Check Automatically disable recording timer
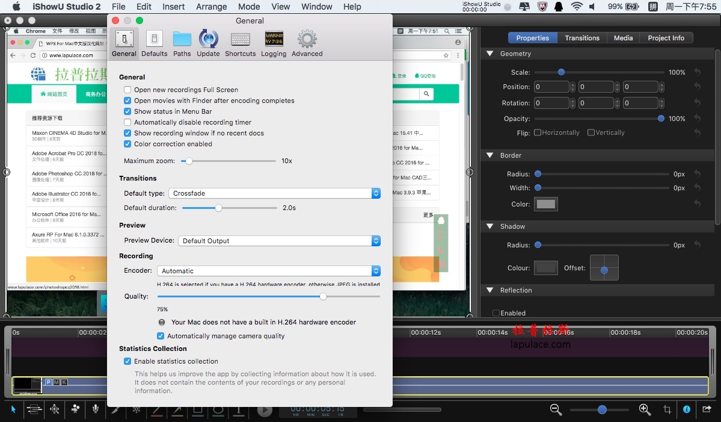The height and width of the screenshot is (422, 721). point(127,122)
